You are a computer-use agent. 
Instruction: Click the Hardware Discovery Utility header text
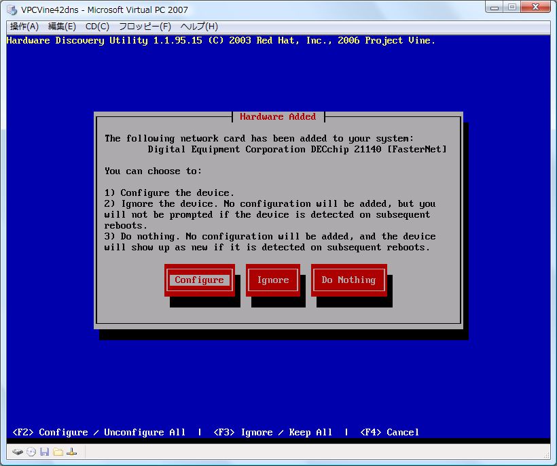point(221,41)
